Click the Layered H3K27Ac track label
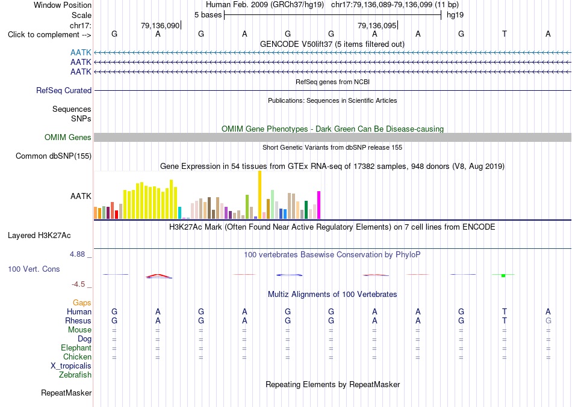 click(x=39, y=236)
